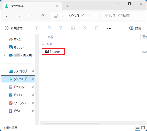Click the Copy icon in toolbar

click(49, 28)
